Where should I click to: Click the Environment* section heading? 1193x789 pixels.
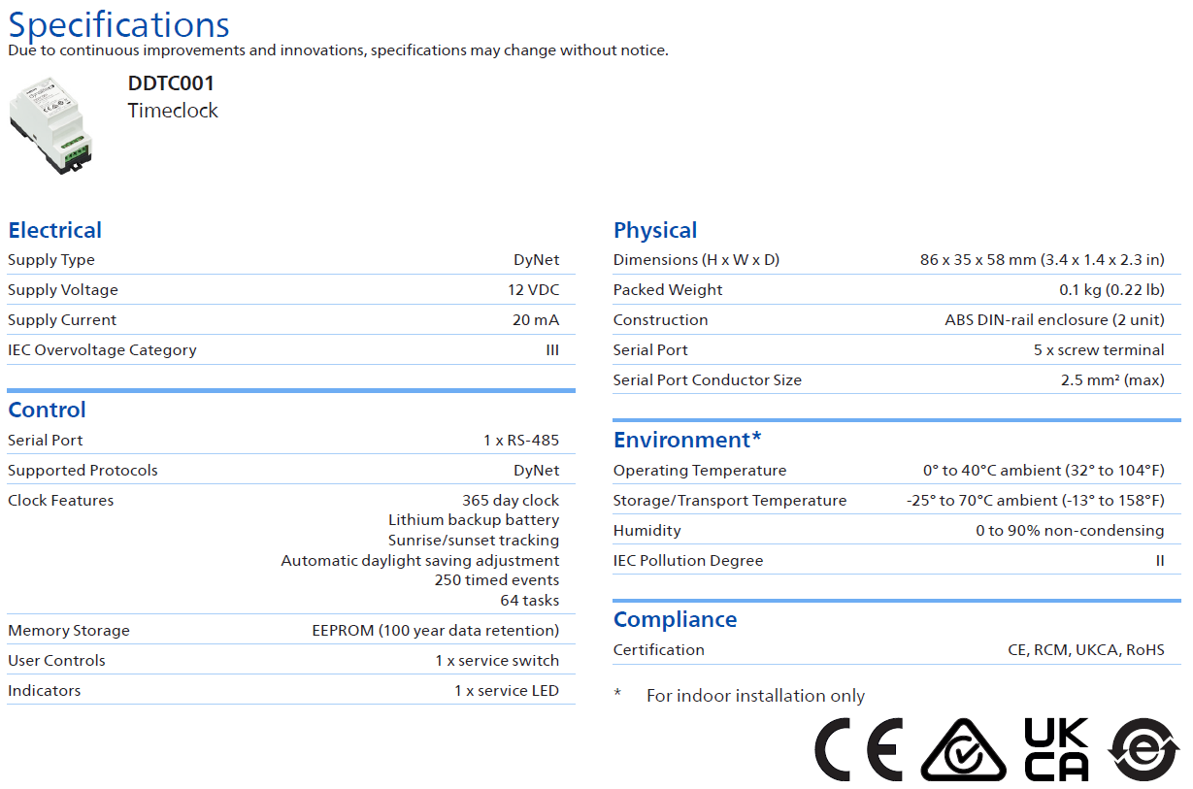click(687, 440)
